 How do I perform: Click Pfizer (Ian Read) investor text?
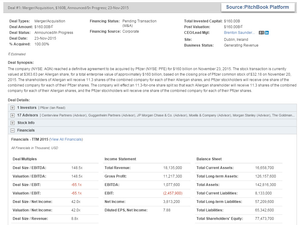[x=53, y=108]
